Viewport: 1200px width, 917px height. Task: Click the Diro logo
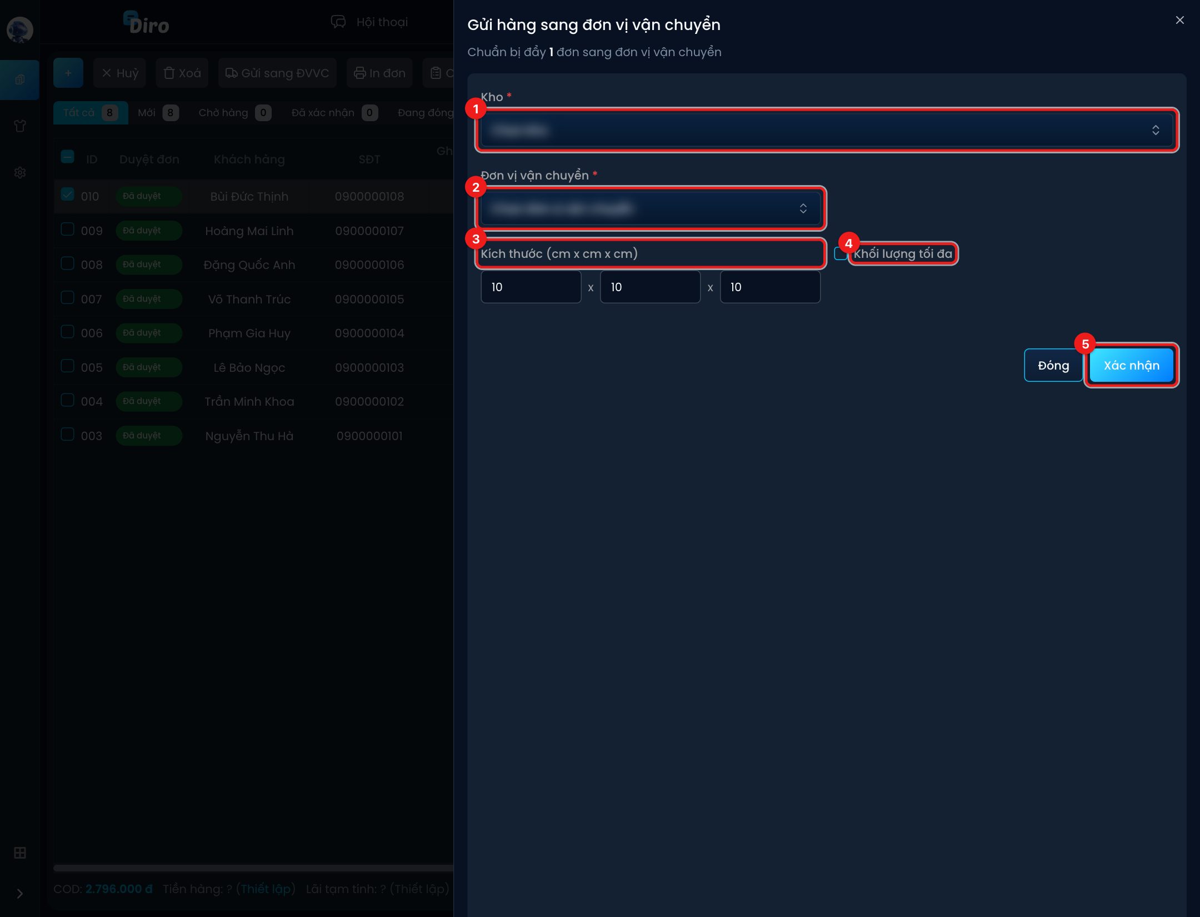click(146, 23)
